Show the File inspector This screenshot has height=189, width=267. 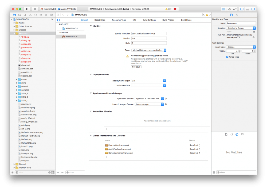click(x=231, y=15)
